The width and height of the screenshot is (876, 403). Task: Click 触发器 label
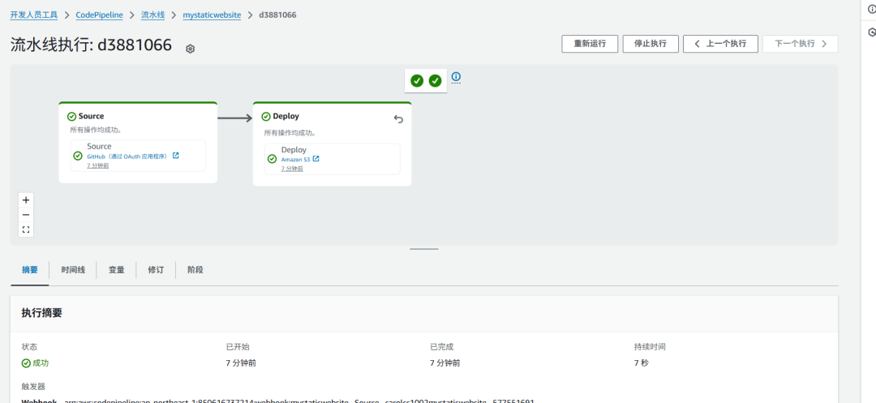pos(33,386)
